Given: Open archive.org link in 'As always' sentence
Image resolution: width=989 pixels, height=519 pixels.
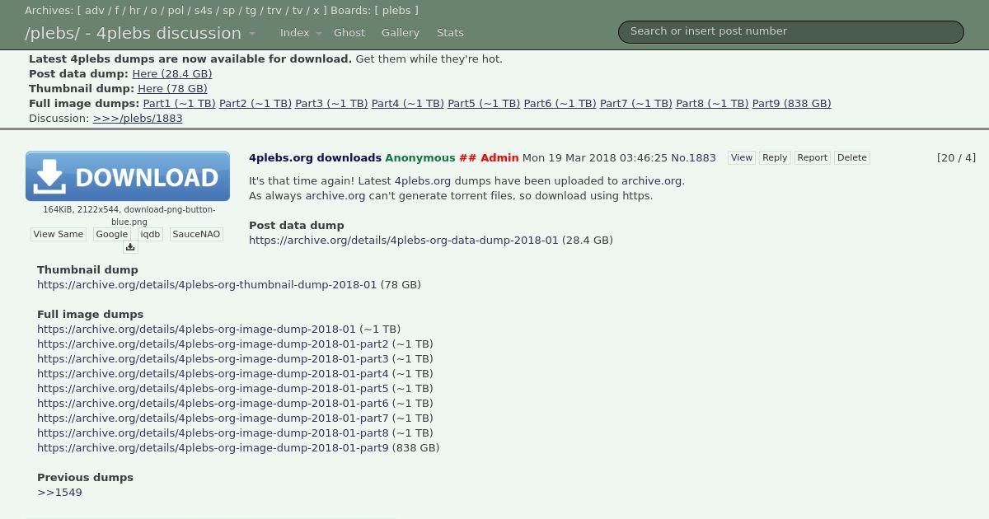Looking at the screenshot, I should tap(335, 196).
